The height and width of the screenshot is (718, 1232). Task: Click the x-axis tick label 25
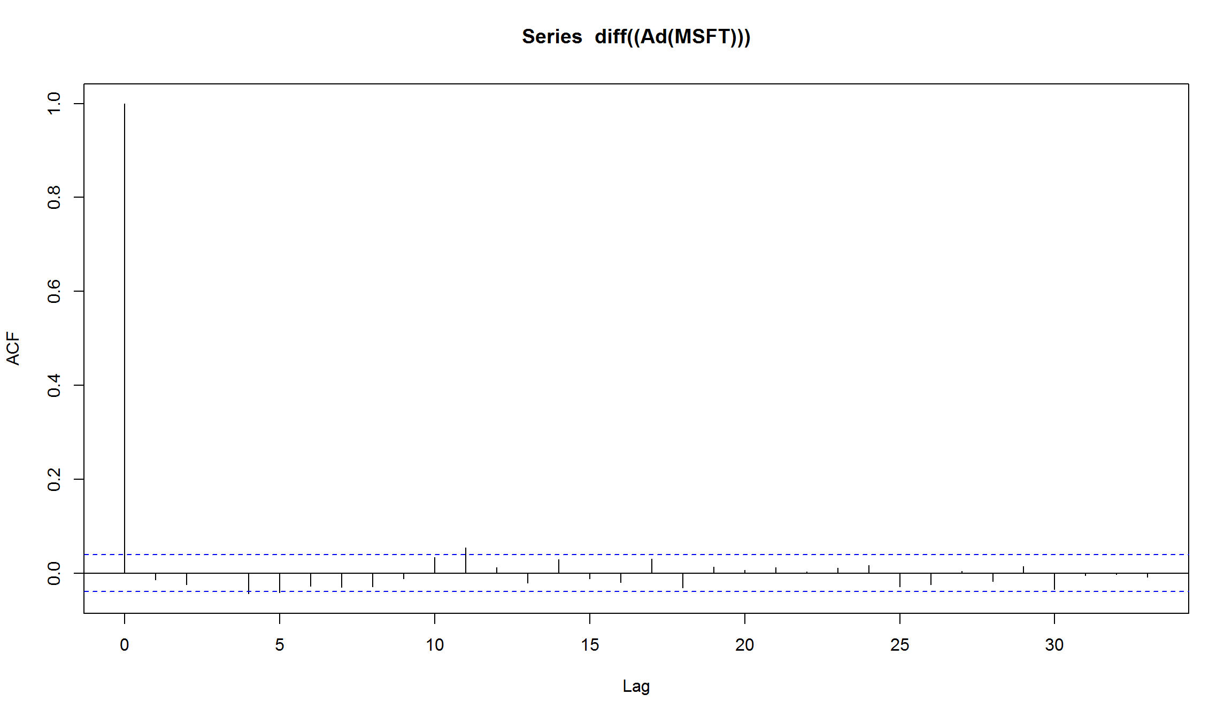pyautogui.click(x=900, y=645)
